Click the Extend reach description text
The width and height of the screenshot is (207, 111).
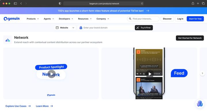58,42
